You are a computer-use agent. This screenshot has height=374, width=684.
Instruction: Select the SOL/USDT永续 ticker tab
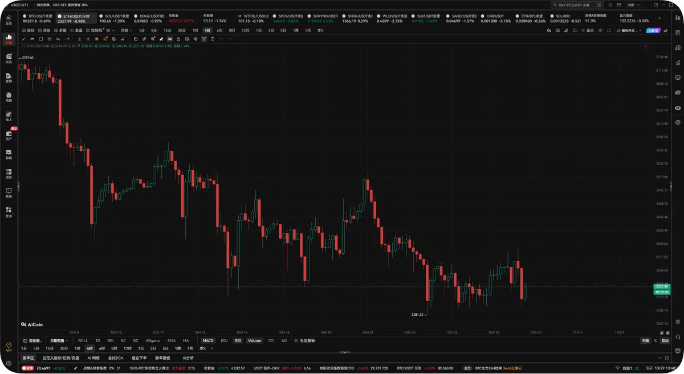pos(114,18)
